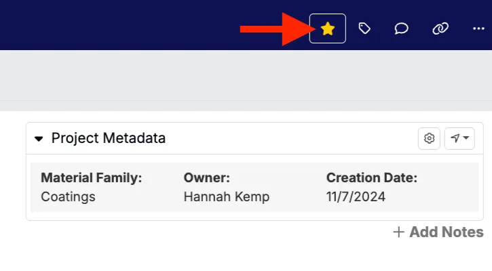Collapse the Project Metadata section triangle

pyautogui.click(x=39, y=139)
